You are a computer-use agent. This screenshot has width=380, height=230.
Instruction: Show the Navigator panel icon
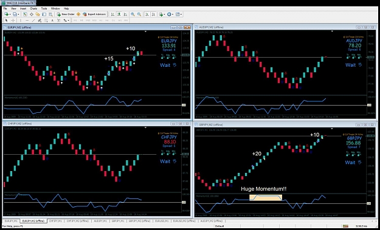click(x=38, y=15)
